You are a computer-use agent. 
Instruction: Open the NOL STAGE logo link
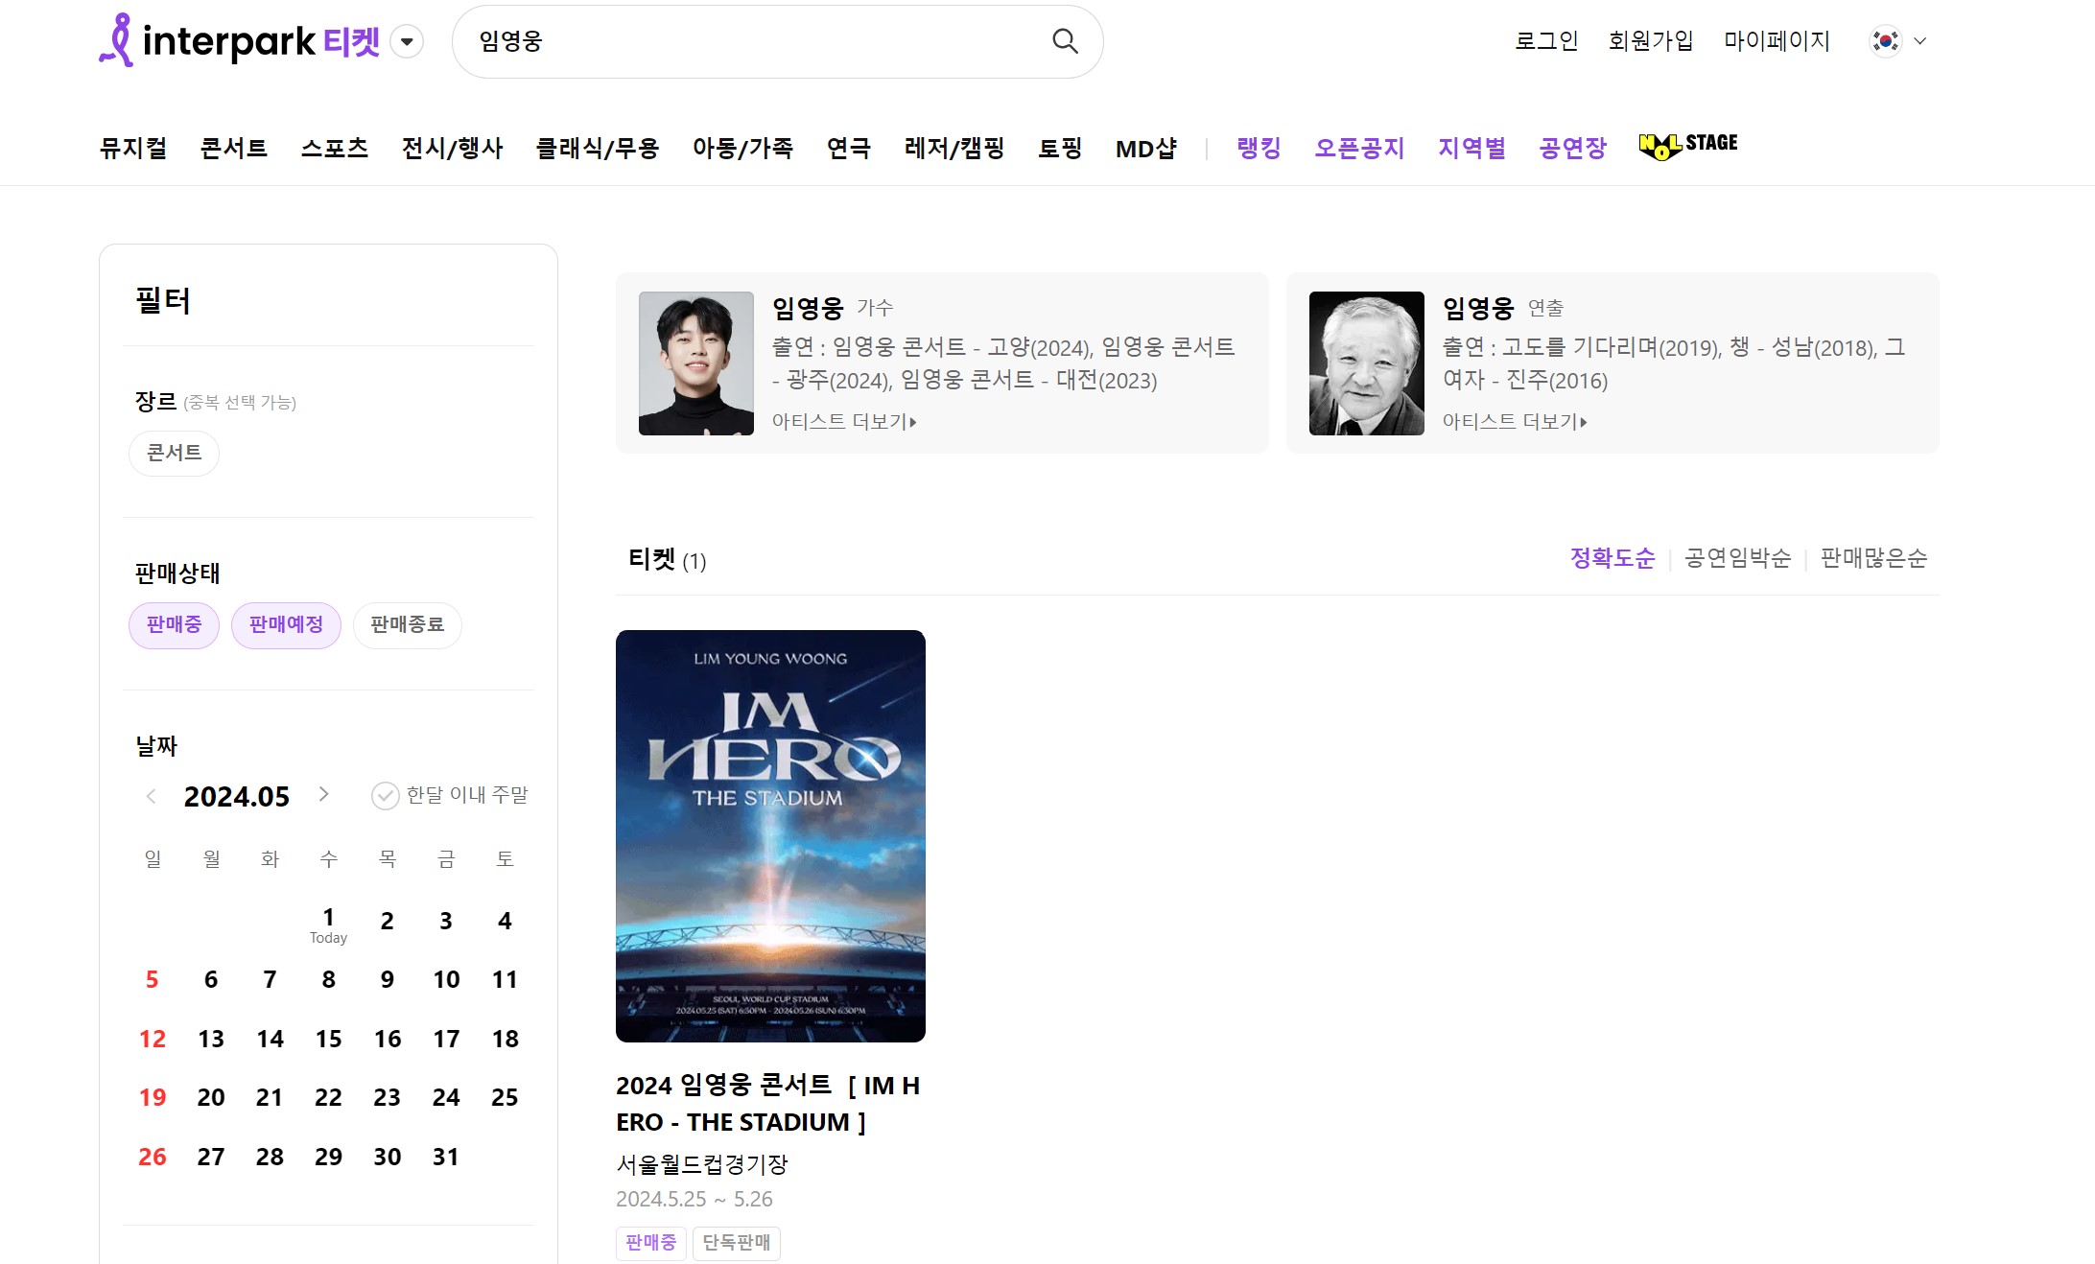(1688, 146)
